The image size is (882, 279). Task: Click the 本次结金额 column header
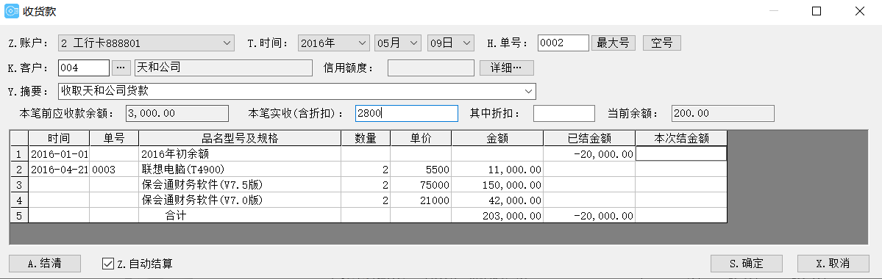[x=681, y=138]
